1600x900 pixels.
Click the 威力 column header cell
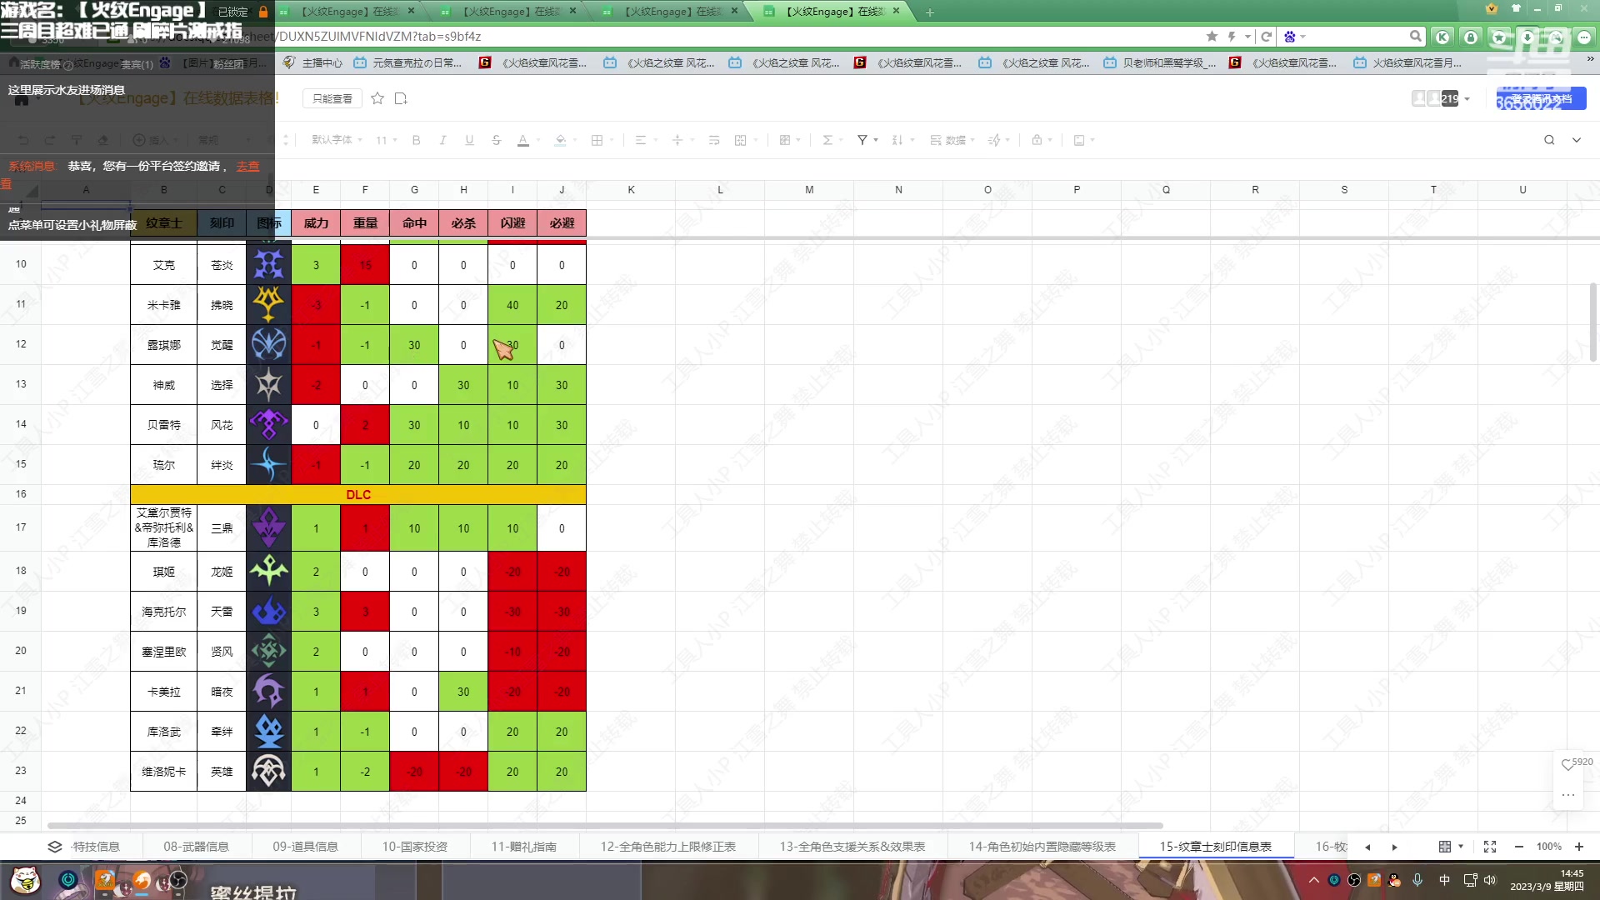pyautogui.click(x=316, y=223)
